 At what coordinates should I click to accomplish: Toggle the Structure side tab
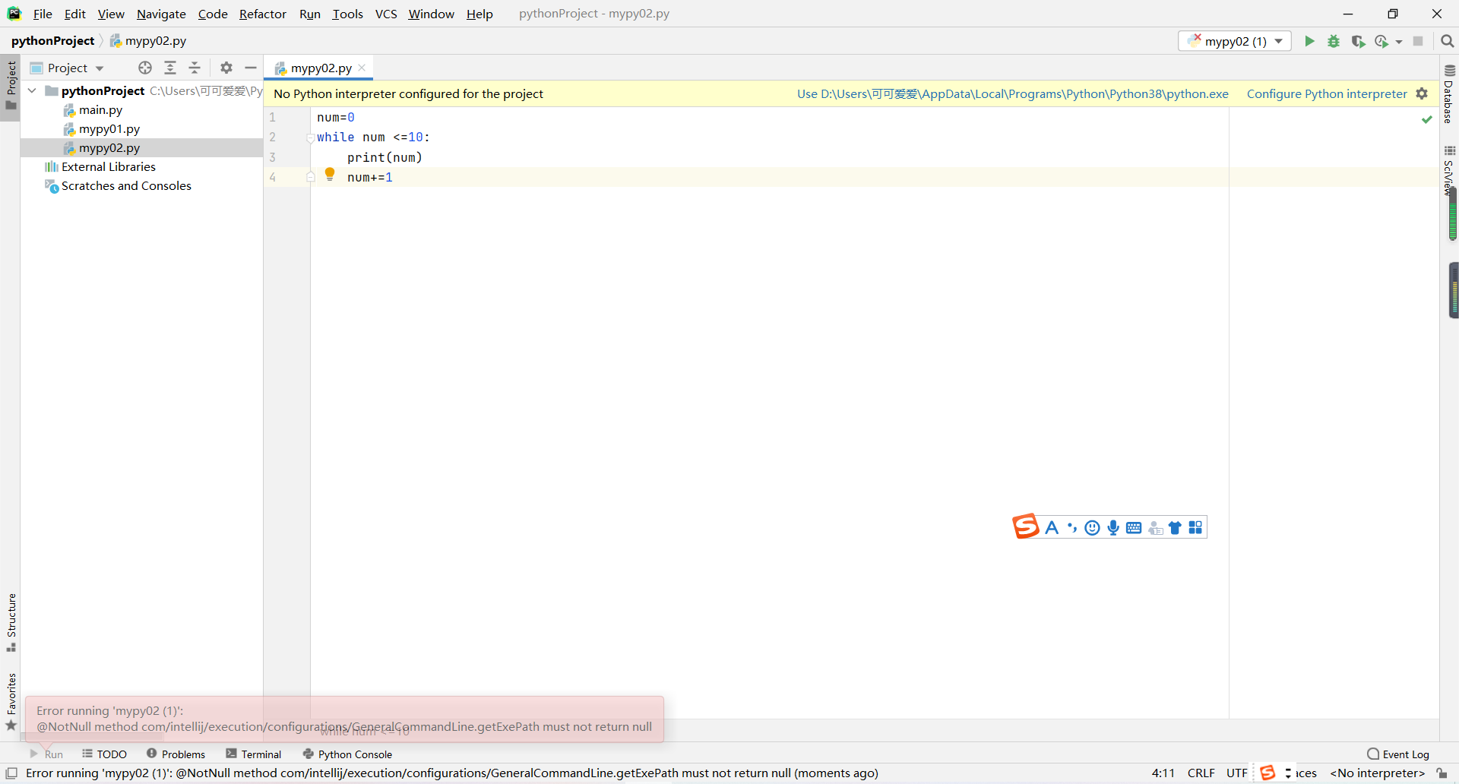(11, 622)
